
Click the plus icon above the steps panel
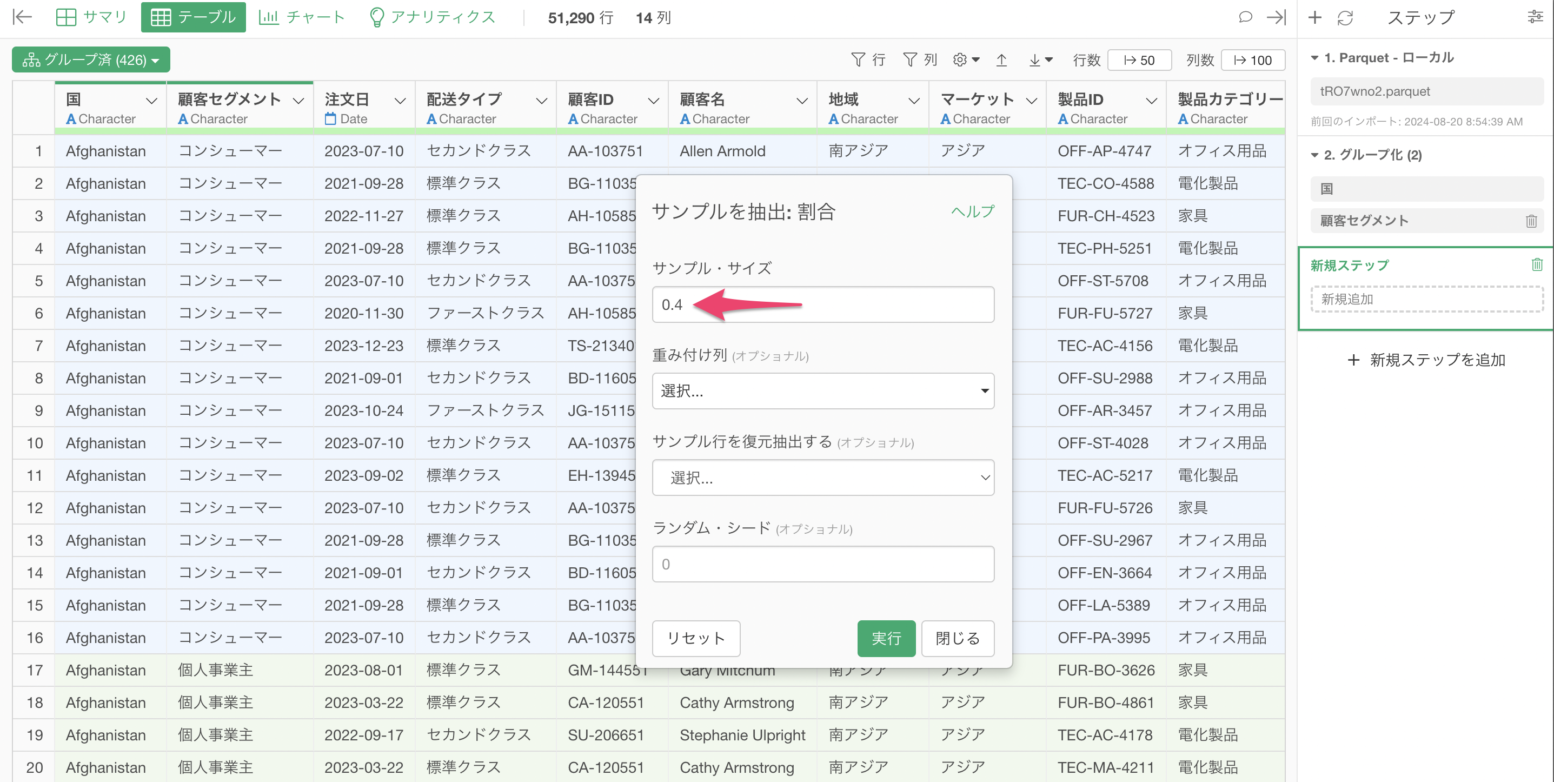coord(1315,17)
